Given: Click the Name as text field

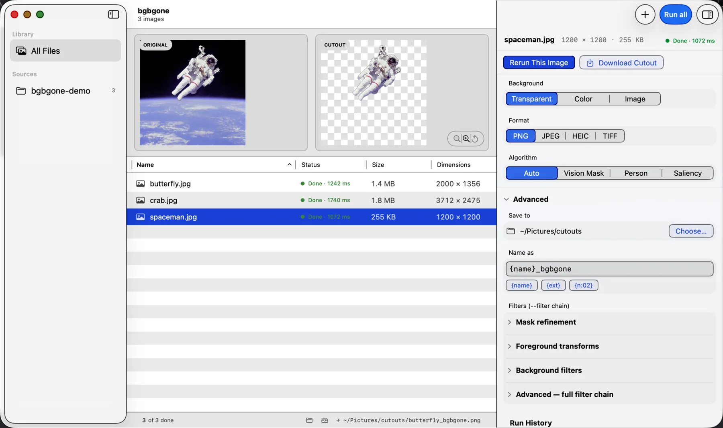Looking at the screenshot, I should (609, 269).
